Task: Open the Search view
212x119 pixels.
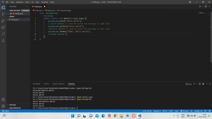Action: 3,34
